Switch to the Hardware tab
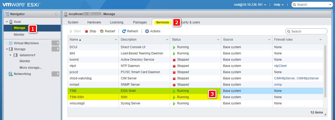 (x=94, y=22)
